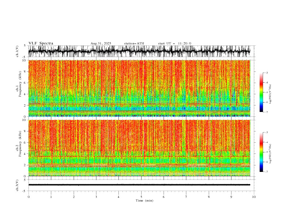286x221 pixels.
Task: Click the "ch.3(V)" waveform axis label
Action: pos(17,185)
